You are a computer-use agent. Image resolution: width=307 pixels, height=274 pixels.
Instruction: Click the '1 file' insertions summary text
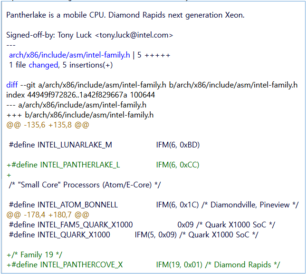pyautogui.click(x=61, y=65)
